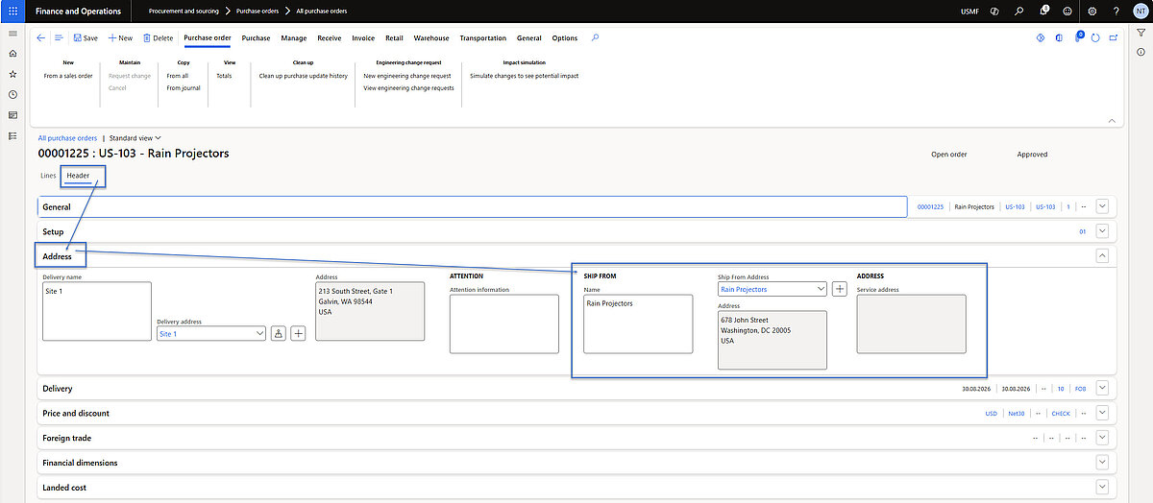The height and width of the screenshot is (503, 1153).
Task: Open form in new window
Action: 1114,37
